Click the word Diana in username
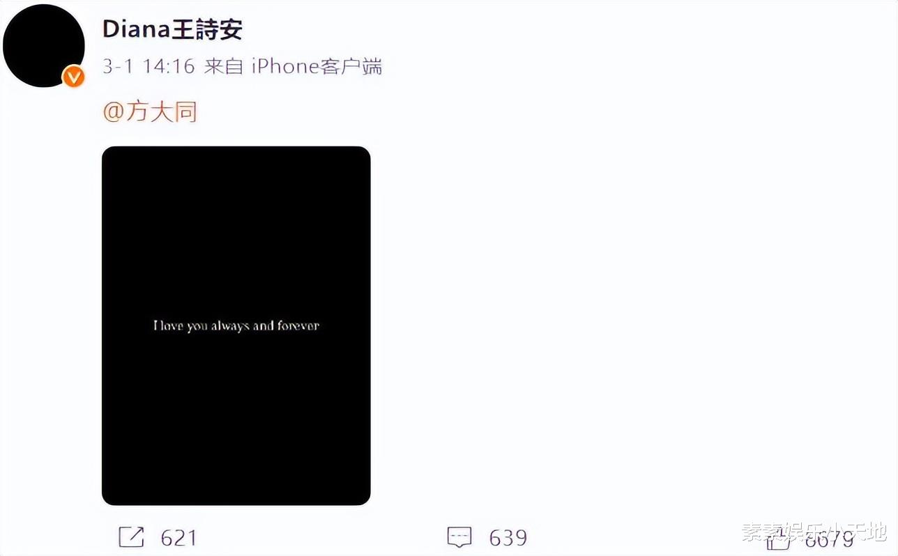Screen dimensions: 898x556 tap(137, 29)
